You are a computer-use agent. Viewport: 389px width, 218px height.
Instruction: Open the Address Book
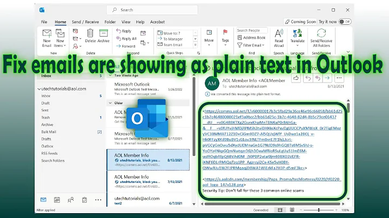click(x=252, y=38)
